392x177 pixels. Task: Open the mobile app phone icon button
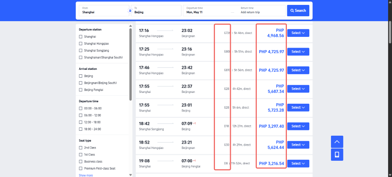(x=337, y=154)
